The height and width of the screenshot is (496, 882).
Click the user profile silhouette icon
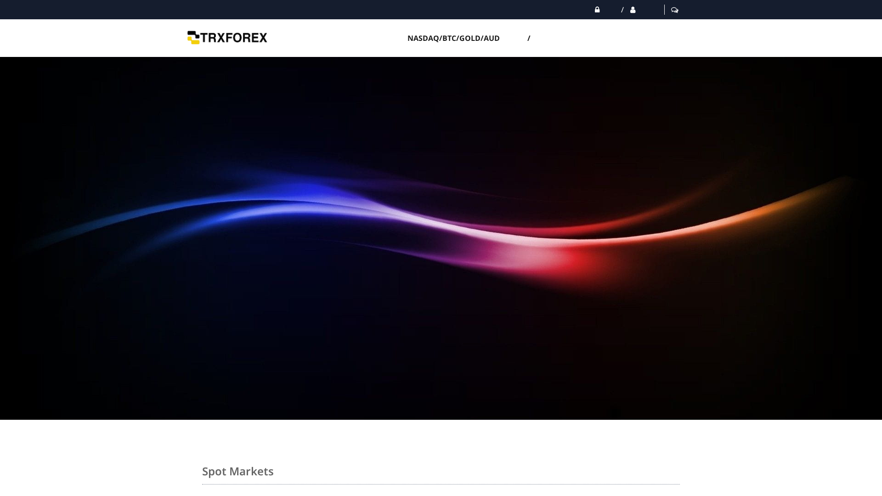[633, 10]
